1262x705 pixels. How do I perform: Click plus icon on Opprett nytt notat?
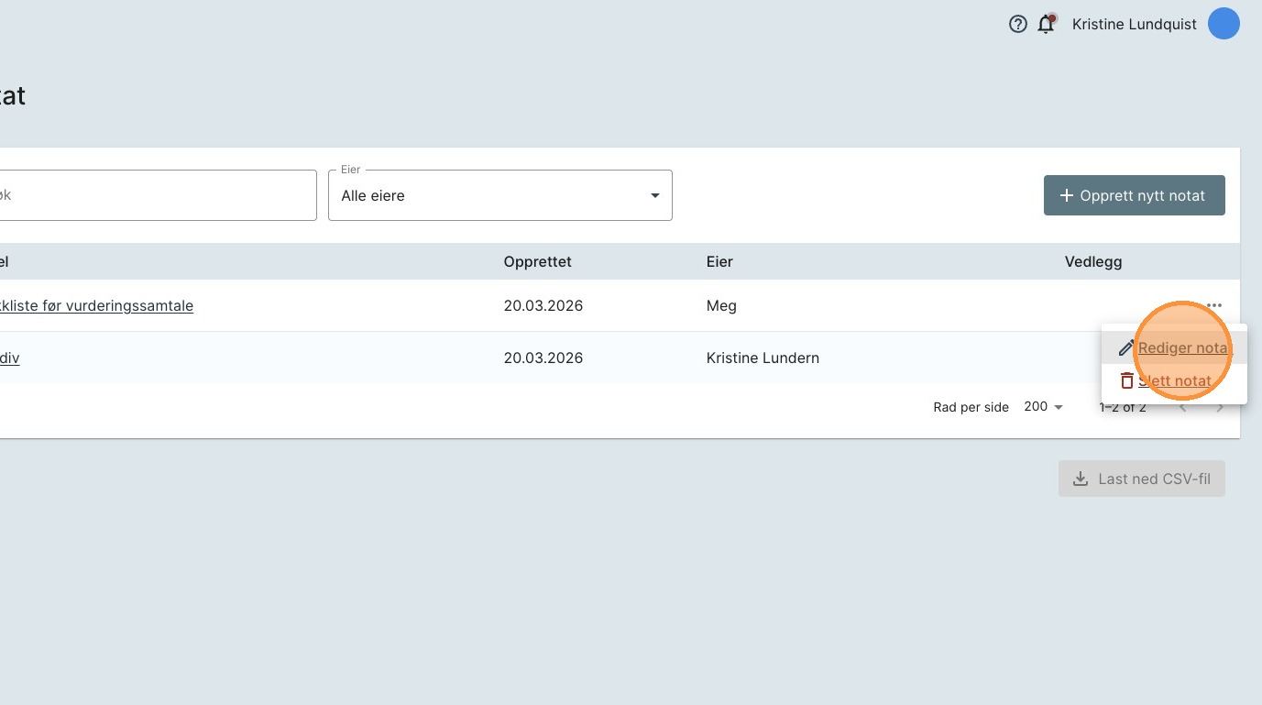click(1066, 196)
